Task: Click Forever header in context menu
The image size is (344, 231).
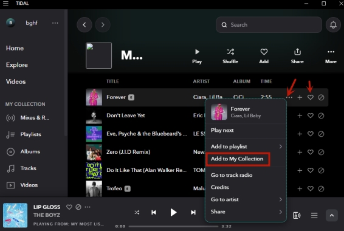Action: click(246, 112)
